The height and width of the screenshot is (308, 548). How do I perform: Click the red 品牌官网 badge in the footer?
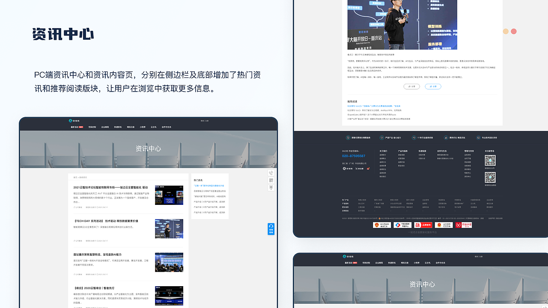pyautogui.click(x=423, y=225)
